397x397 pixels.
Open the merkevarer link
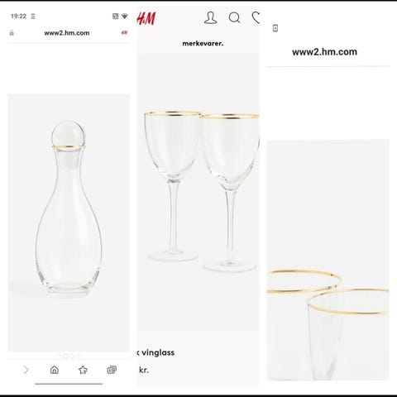pyautogui.click(x=203, y=43)
